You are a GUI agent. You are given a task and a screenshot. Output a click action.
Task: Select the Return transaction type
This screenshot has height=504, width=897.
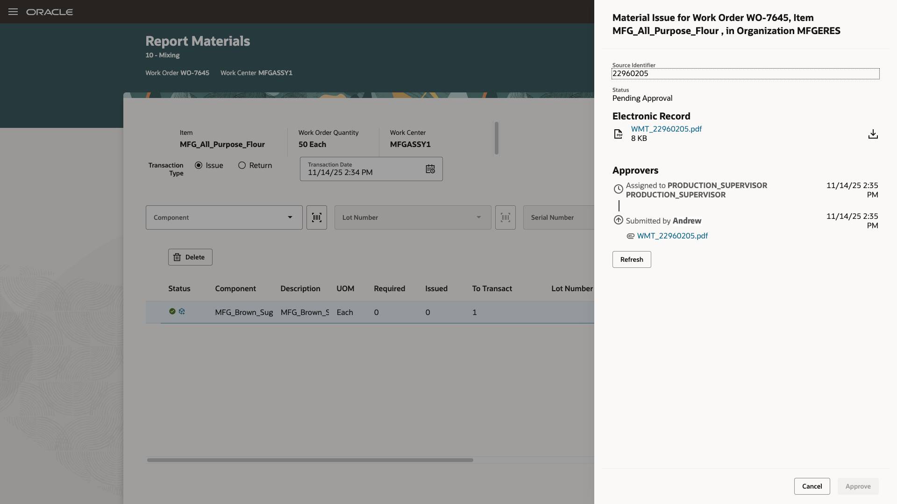click(242, 165)
